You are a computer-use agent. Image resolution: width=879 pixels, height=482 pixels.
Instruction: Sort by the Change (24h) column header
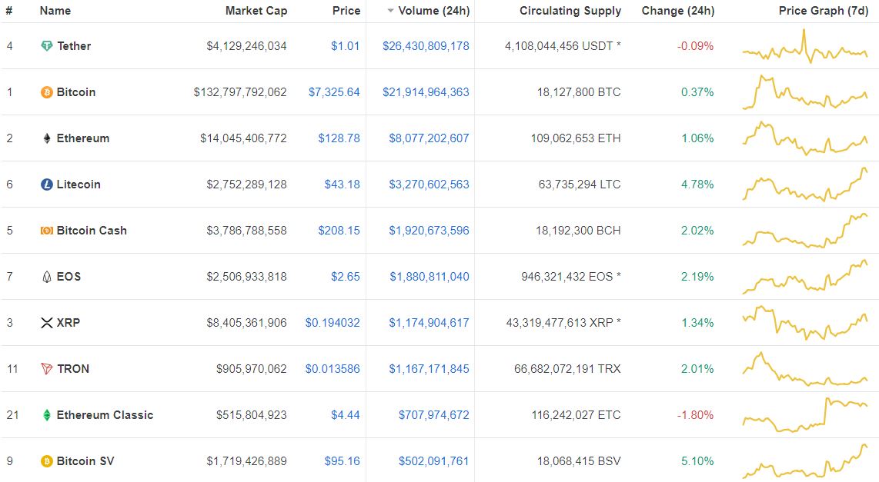[x=678, y=11]
